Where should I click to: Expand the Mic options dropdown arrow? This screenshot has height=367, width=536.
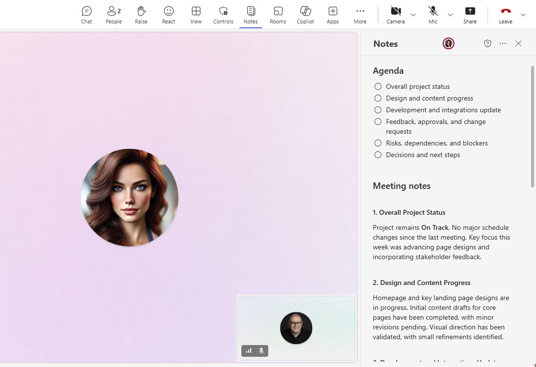click(450, 15)
